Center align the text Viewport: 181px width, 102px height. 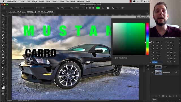[x=90, y=8]
